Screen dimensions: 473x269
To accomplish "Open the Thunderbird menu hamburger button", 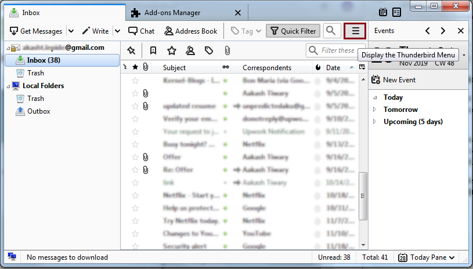I will click(355, 31).
